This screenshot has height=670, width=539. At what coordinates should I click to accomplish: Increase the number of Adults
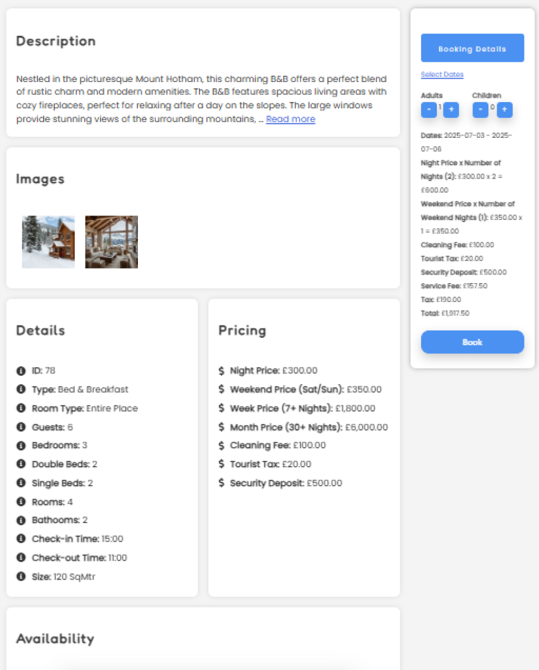pos(451,110)
